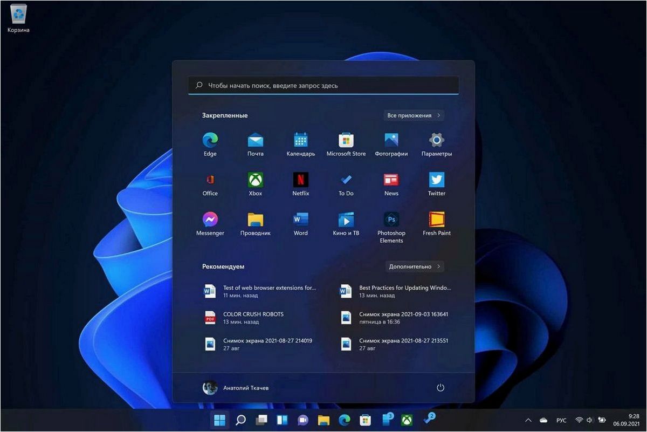647x432 pixels.
Task: Switch input language РУС
Action: pos(561,420)
